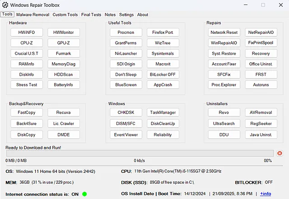Image resolution: width=289 pixels, height=199 pixels.
Task: Click the gear app icon in title bar
Action: pos(6,5)
